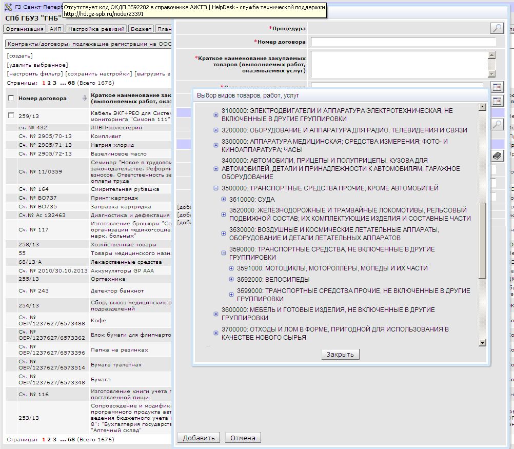The height and width of the screenshot is (449, 514).
Task: Click the cell Смирительная рубашка
Action: [x=125, y=189]
